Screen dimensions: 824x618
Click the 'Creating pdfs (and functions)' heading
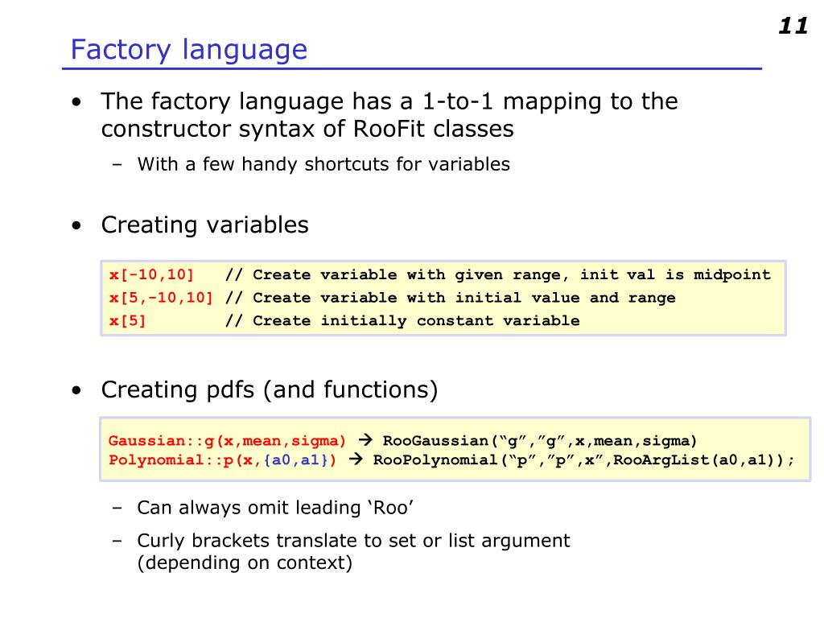(270, 390)
